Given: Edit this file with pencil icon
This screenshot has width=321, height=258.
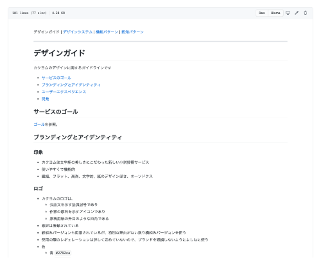Looking at the screenshot, I should point(297,13).
